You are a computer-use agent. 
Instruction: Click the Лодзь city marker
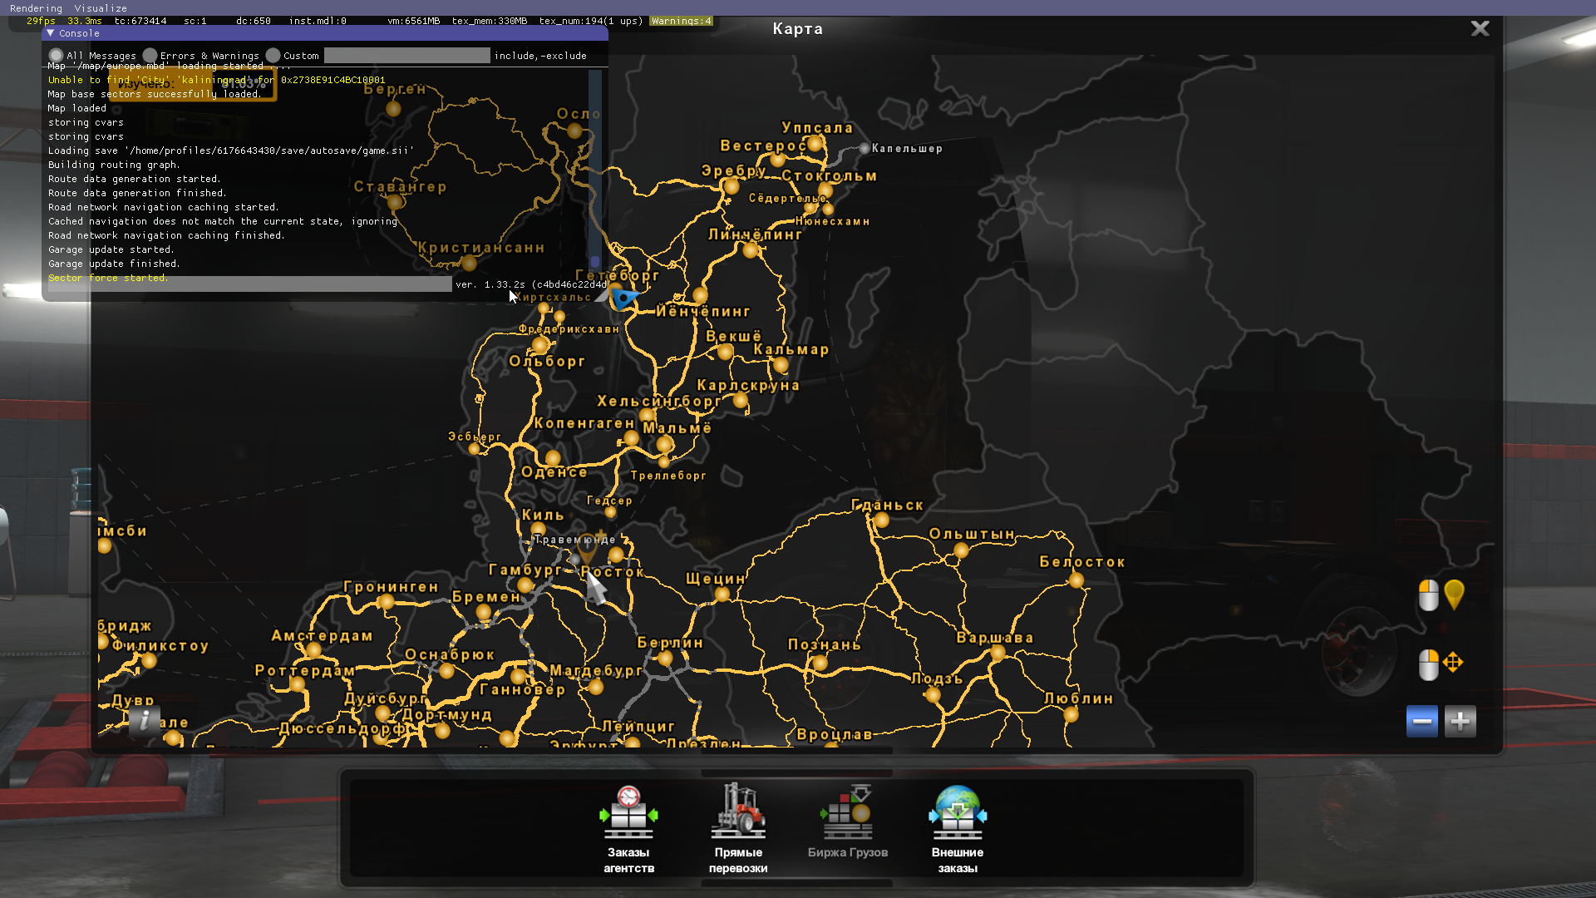point(933,695)
